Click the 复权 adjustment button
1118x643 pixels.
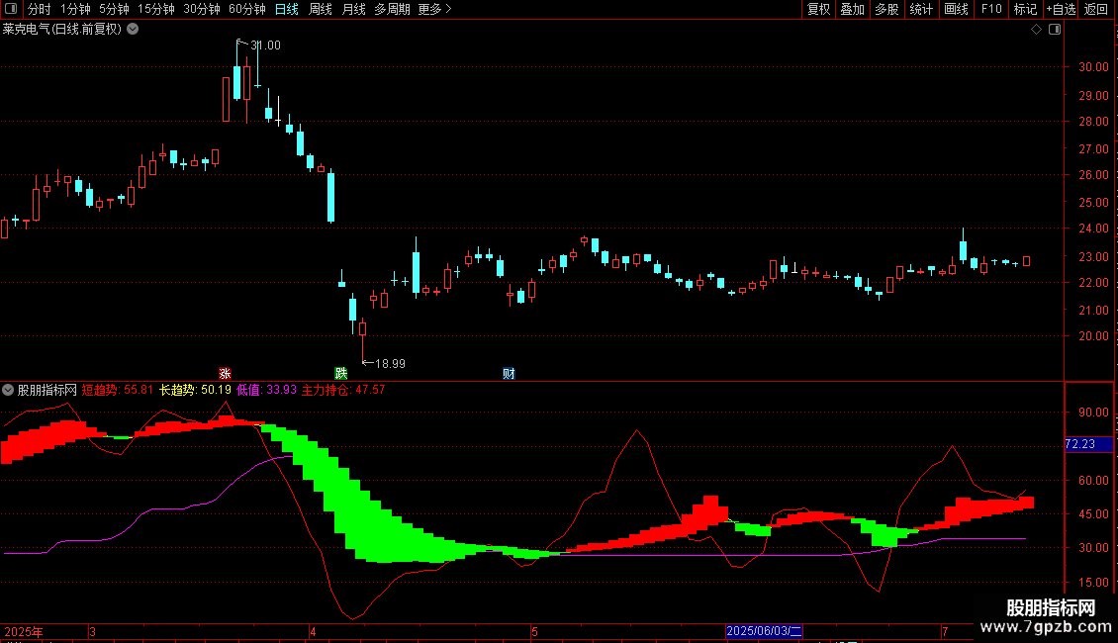coord(818,9)
